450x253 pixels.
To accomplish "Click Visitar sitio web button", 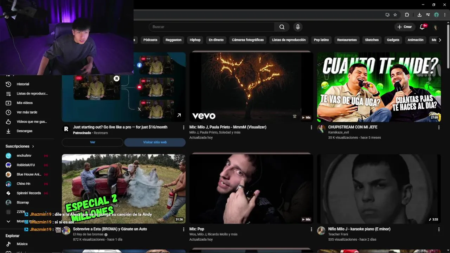I will (x=155, y=142).
